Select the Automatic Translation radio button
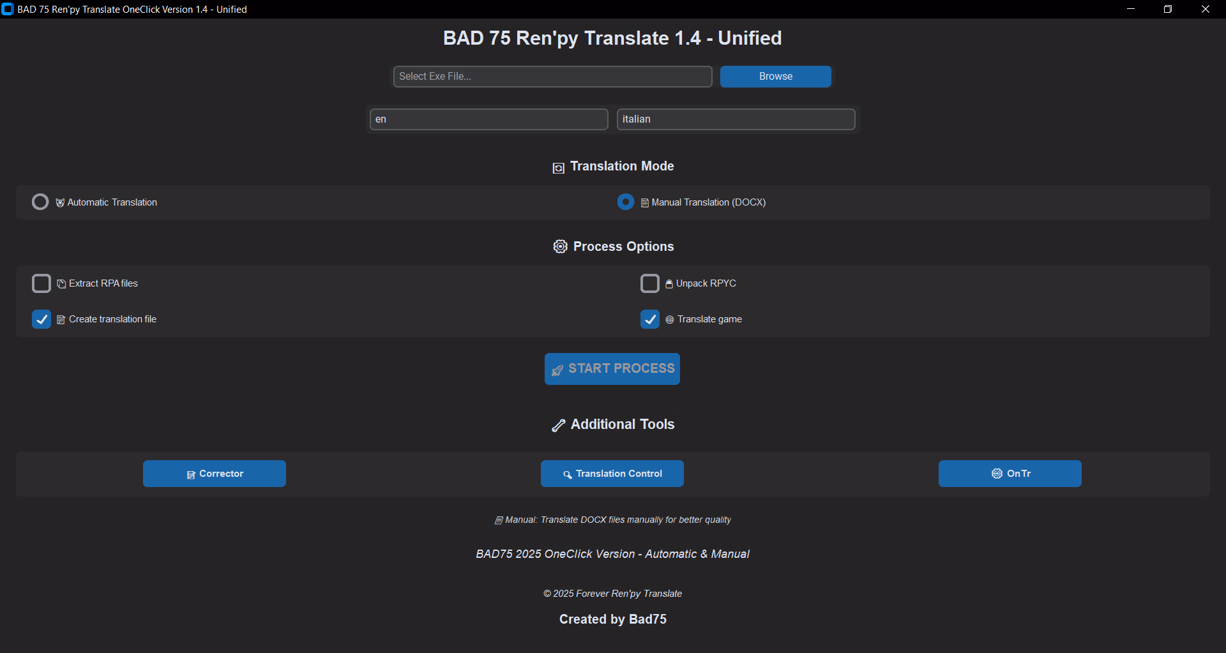The width and height of the screenshot is (1226, 653). 40,202
